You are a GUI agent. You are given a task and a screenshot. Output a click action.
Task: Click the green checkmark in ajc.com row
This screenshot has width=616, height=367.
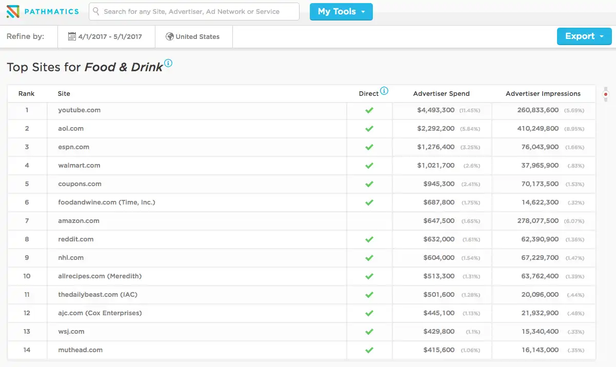pos(369,313)
